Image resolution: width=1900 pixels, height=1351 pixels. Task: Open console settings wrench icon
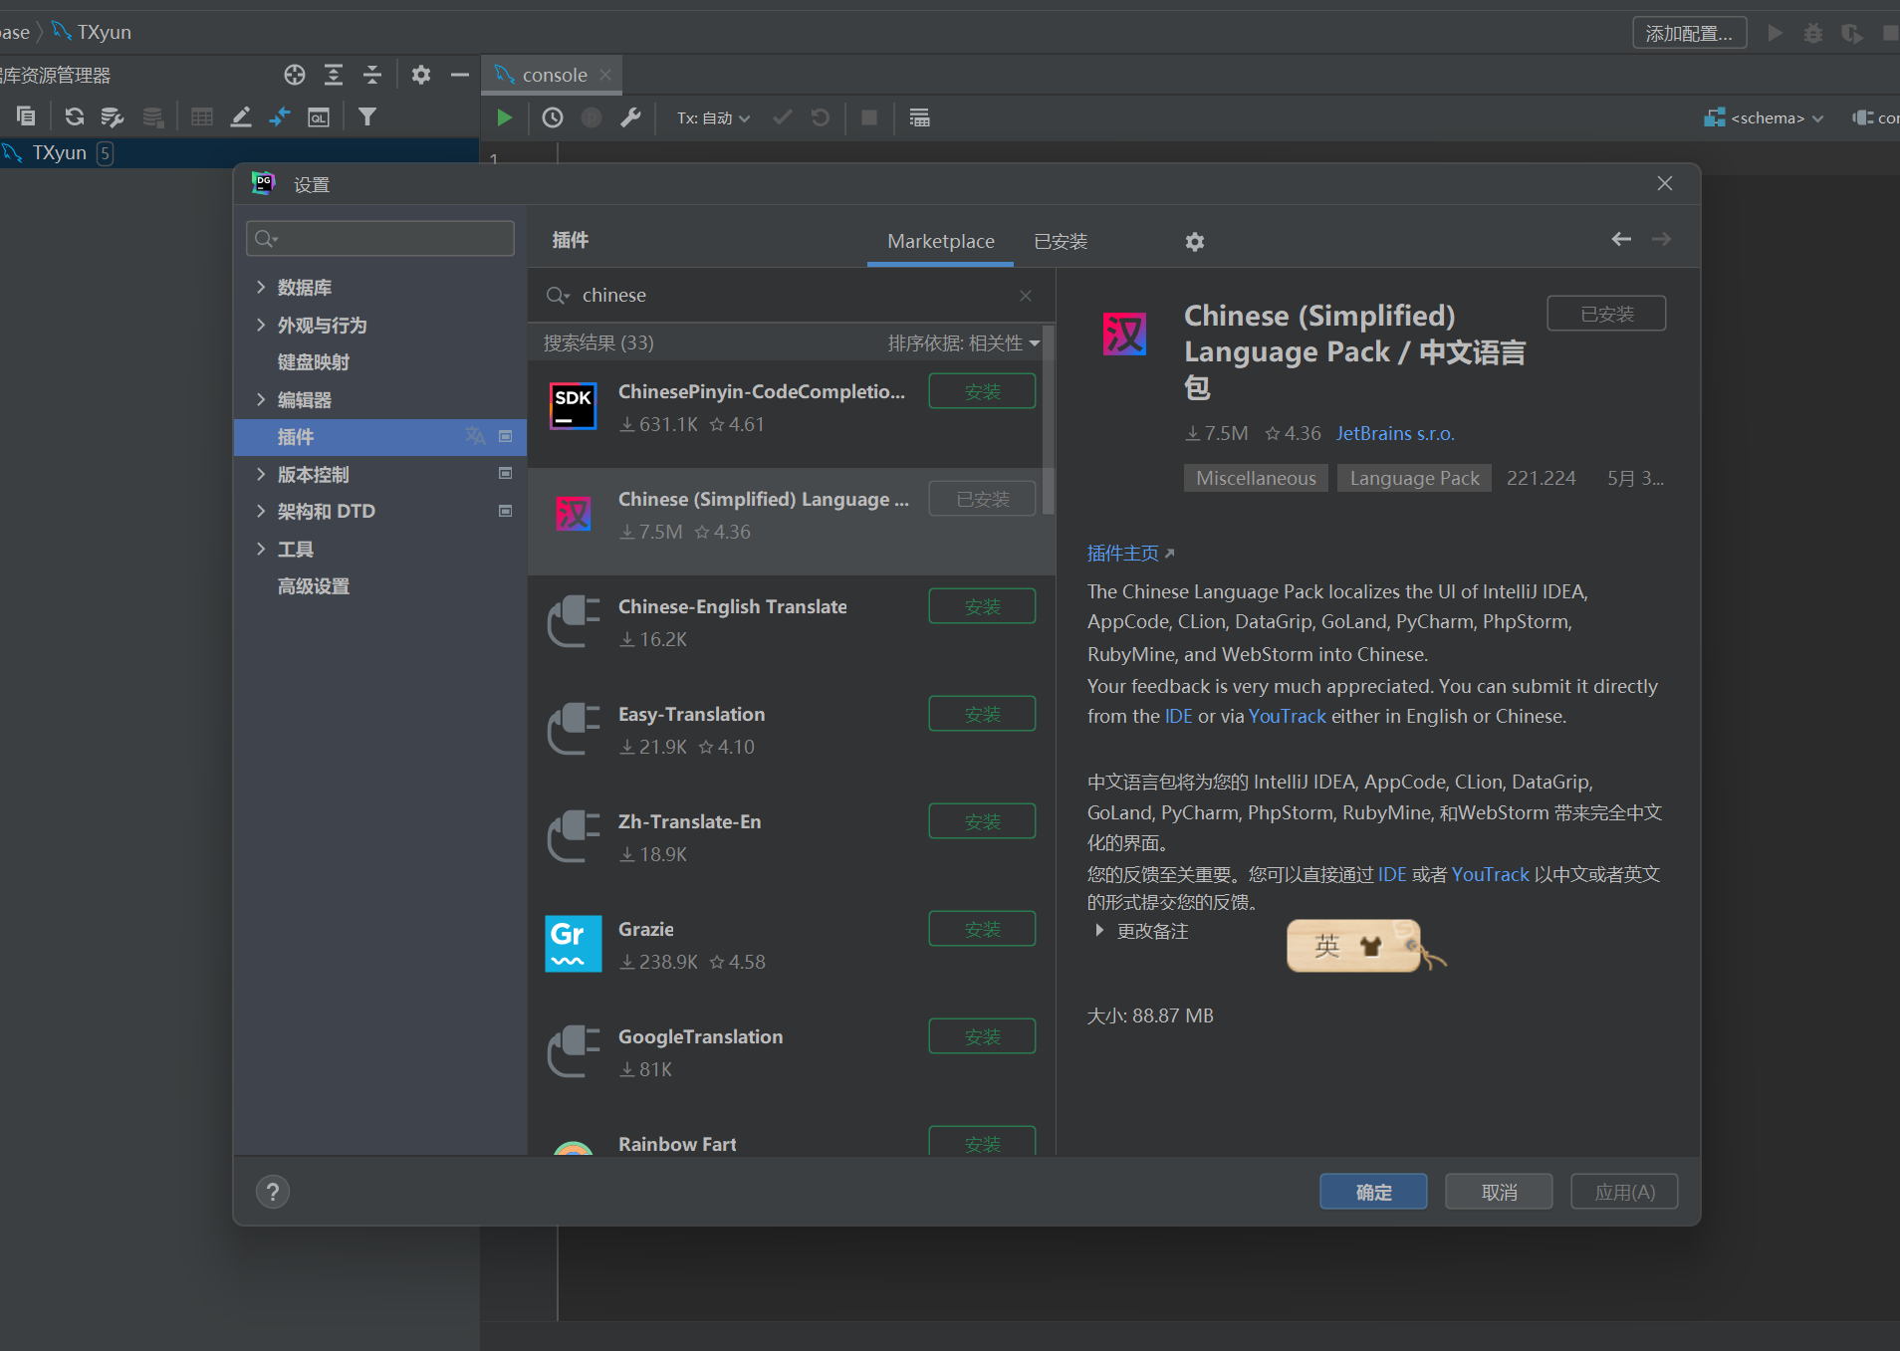[x=630, y=117]
